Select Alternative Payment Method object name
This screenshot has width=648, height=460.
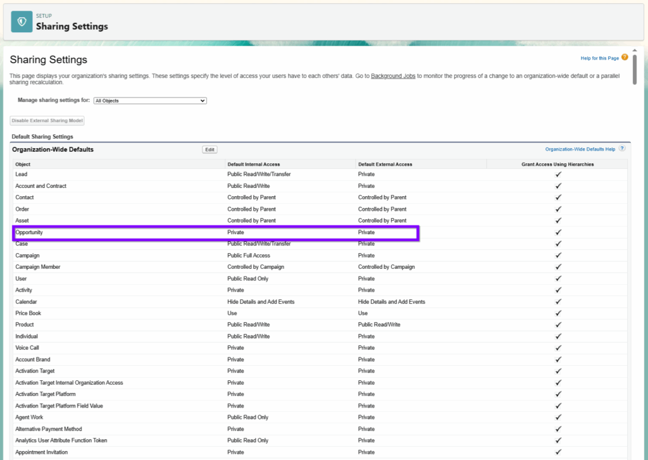(48, 429)
